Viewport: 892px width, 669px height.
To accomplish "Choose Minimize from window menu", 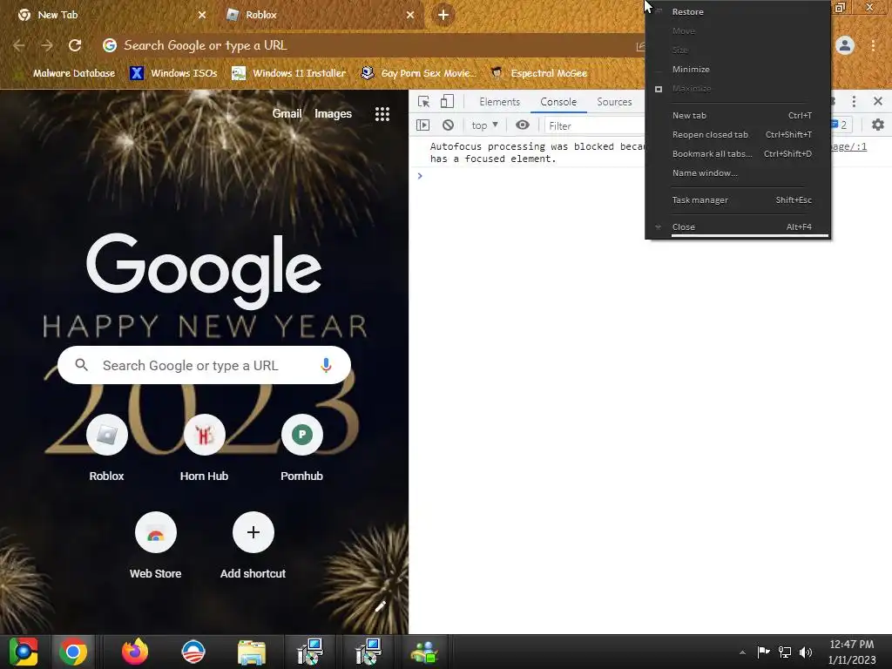I will tap(738, 70).
